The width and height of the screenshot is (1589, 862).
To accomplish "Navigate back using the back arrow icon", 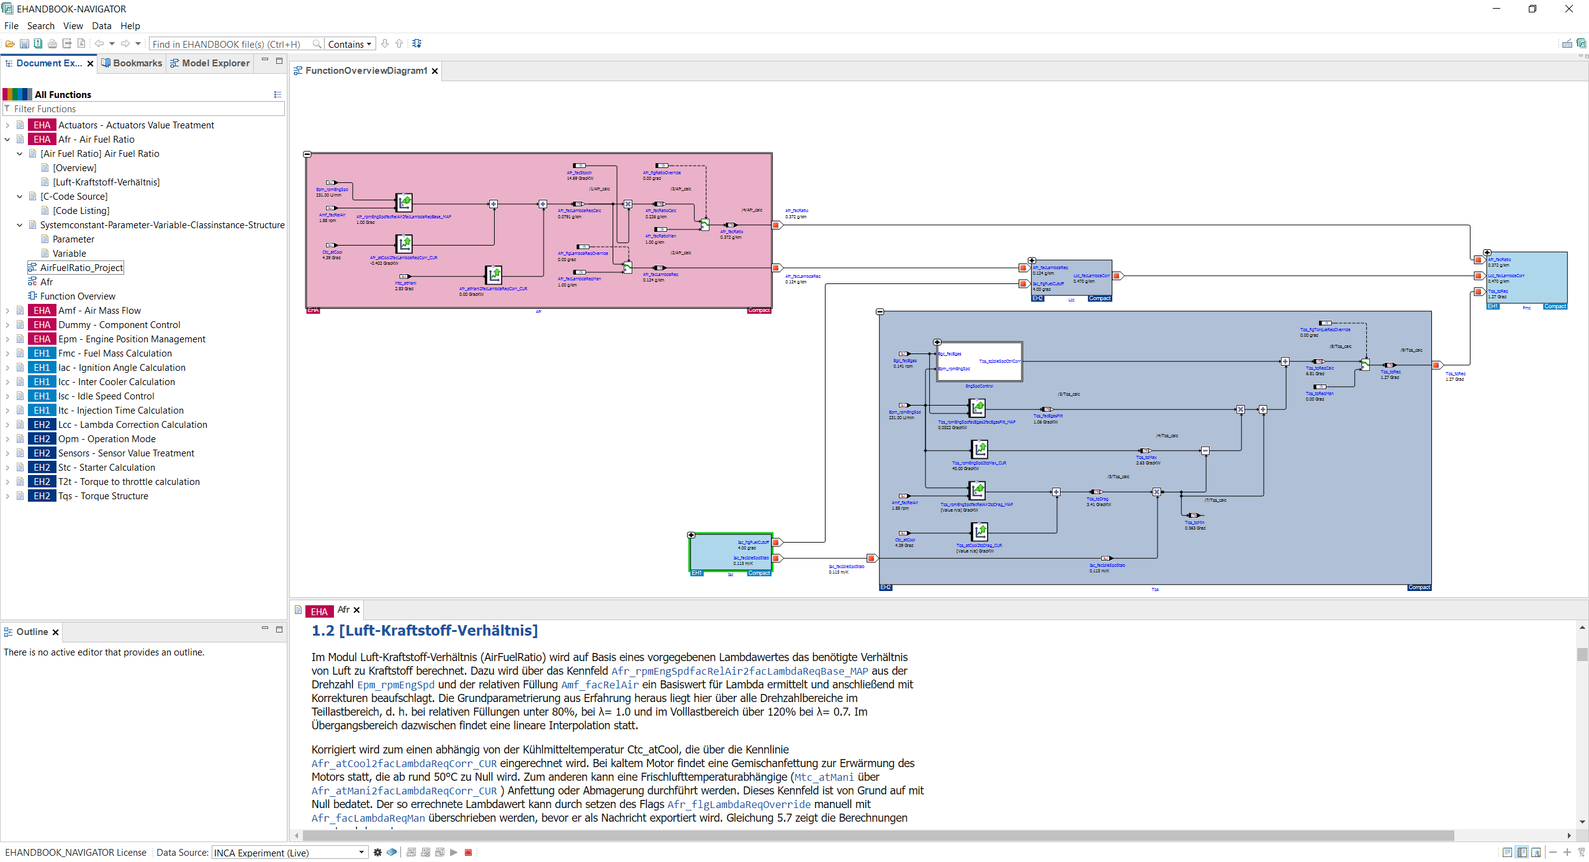I will coord(100,43).
